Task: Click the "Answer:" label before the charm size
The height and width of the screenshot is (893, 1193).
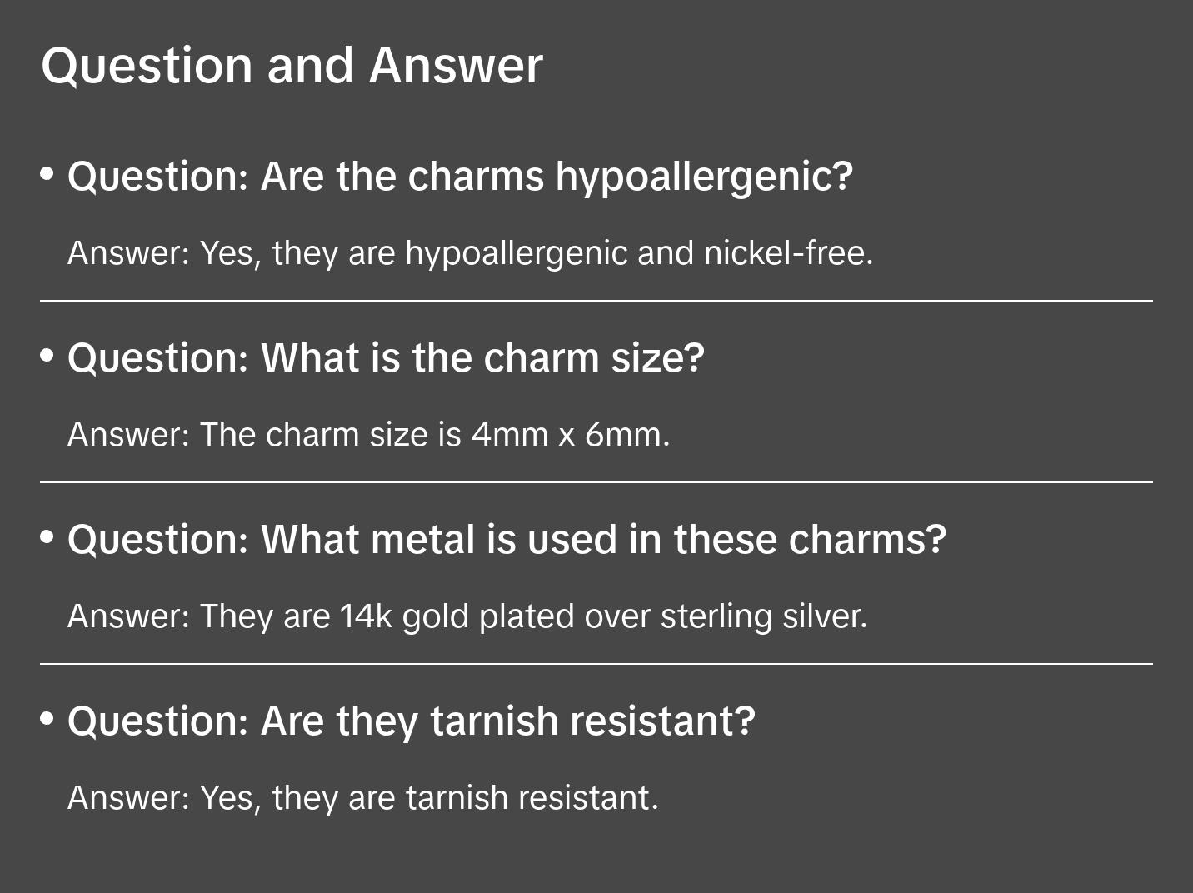Action: click(x=129, y=435)
